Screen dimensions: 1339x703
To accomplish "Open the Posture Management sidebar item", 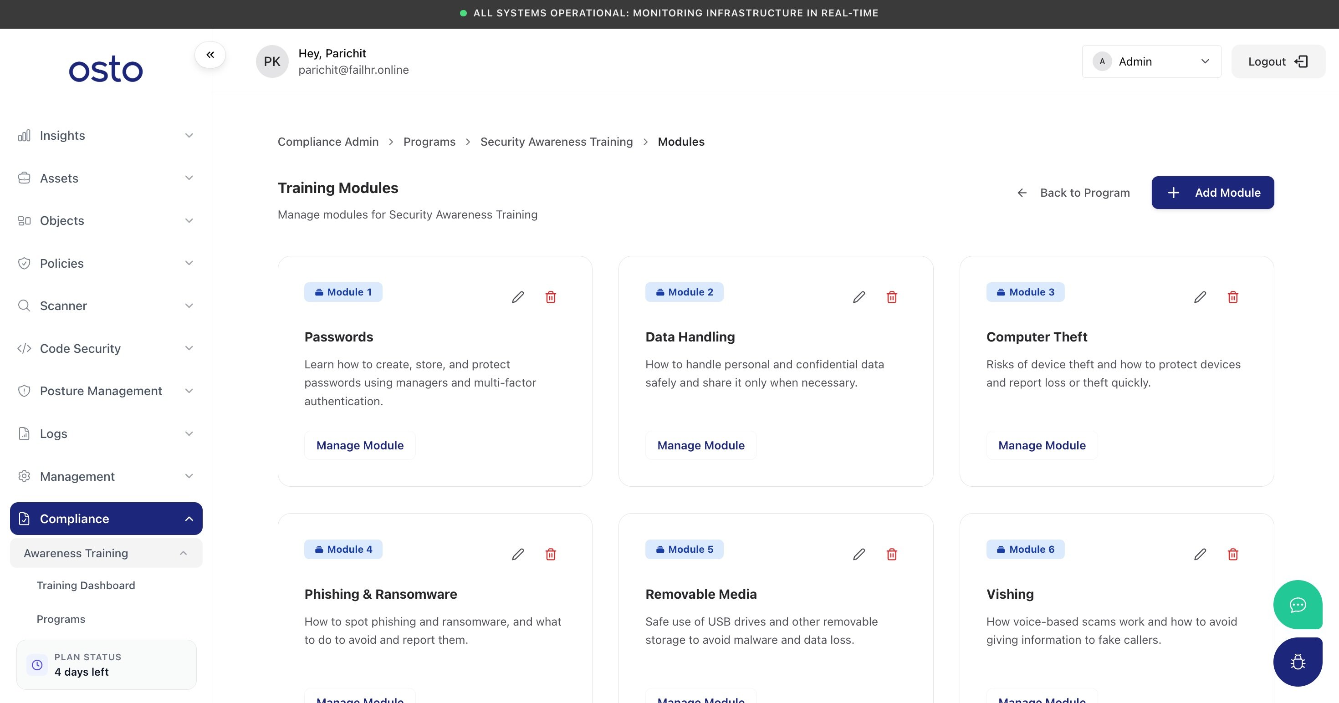I will tap(106, 391).
